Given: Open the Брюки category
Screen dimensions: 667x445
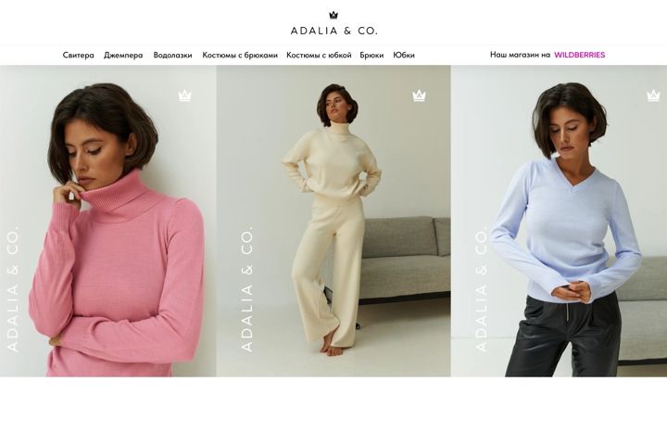Looking at the screenshot, I should pyautogui.click(x=371, y=55).
